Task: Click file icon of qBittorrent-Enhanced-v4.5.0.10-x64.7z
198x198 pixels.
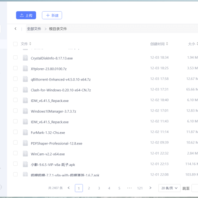Action: coord(25,79)
